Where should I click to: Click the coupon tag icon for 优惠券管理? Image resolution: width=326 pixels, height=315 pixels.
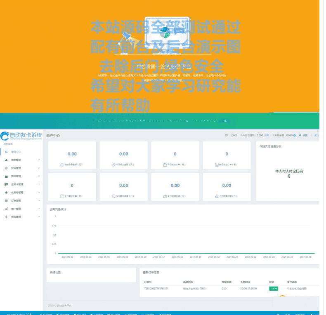pos(6,193)
